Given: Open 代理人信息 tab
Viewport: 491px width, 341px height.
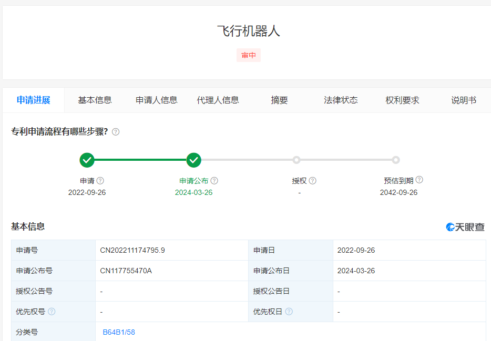Looking at the screenshot, I should [x=218, y=100].
